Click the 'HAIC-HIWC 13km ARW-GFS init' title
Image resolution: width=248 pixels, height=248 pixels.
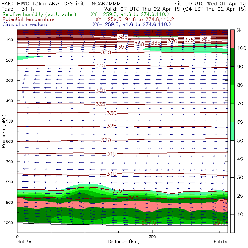click(43, 3)
